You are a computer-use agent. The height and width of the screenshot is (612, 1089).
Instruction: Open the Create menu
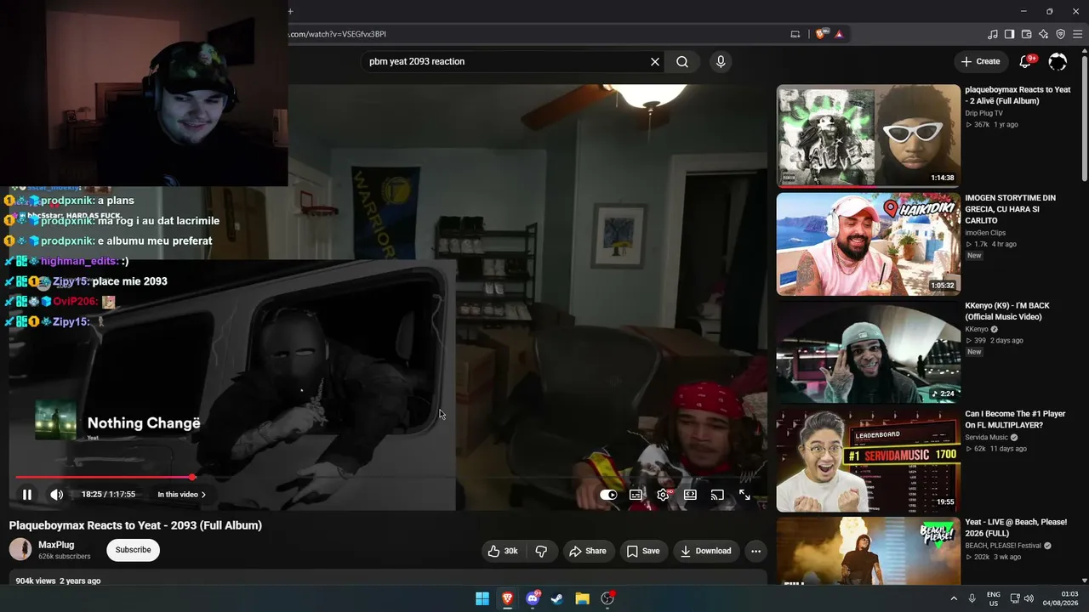pyautogui.click(x=980, y=61)
